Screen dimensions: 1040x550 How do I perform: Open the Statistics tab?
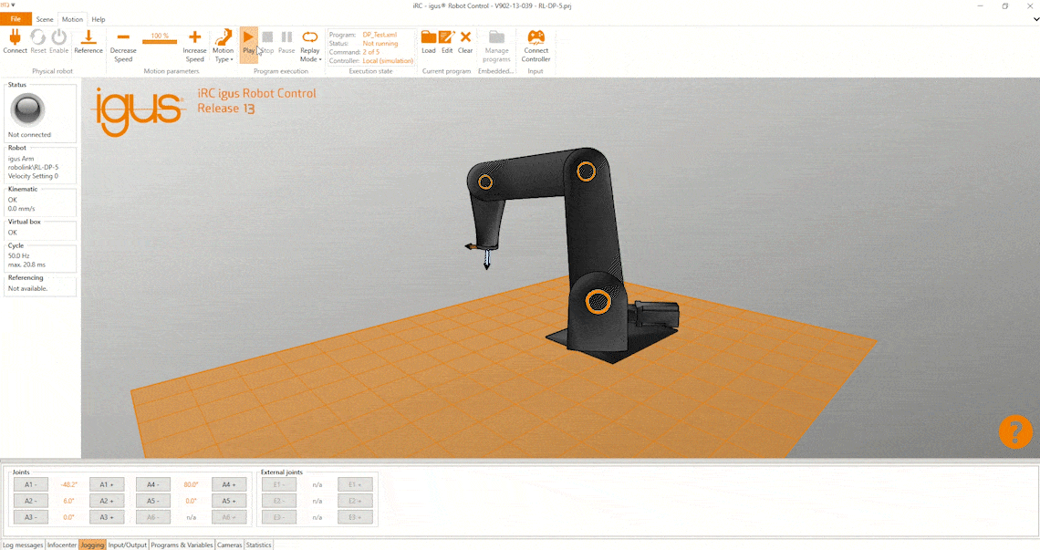click(259, 545)
